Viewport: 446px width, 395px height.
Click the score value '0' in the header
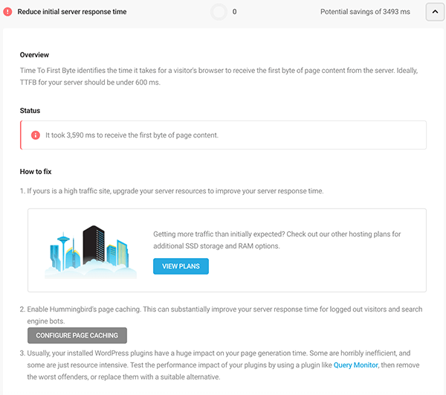(235, 12)
